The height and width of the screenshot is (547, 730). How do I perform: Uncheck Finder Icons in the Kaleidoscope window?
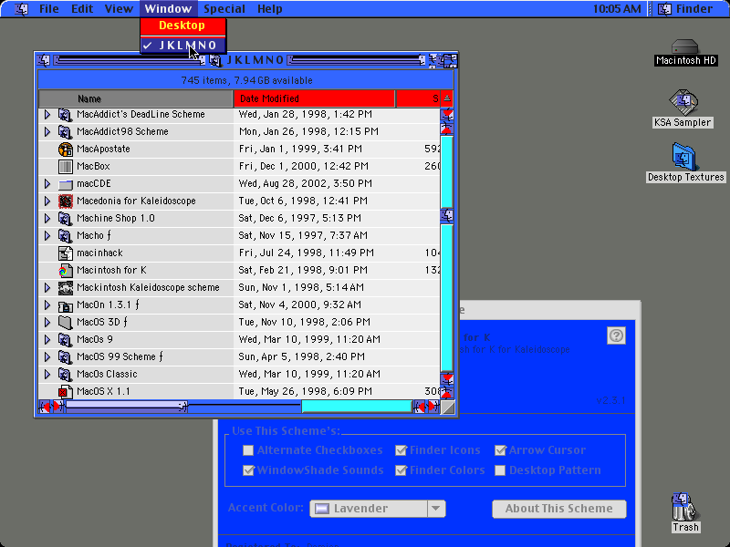pos(401,450)
